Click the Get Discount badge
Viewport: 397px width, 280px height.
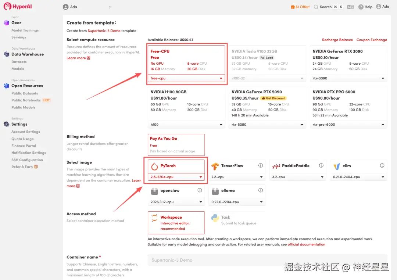click(x=273, y=98)
